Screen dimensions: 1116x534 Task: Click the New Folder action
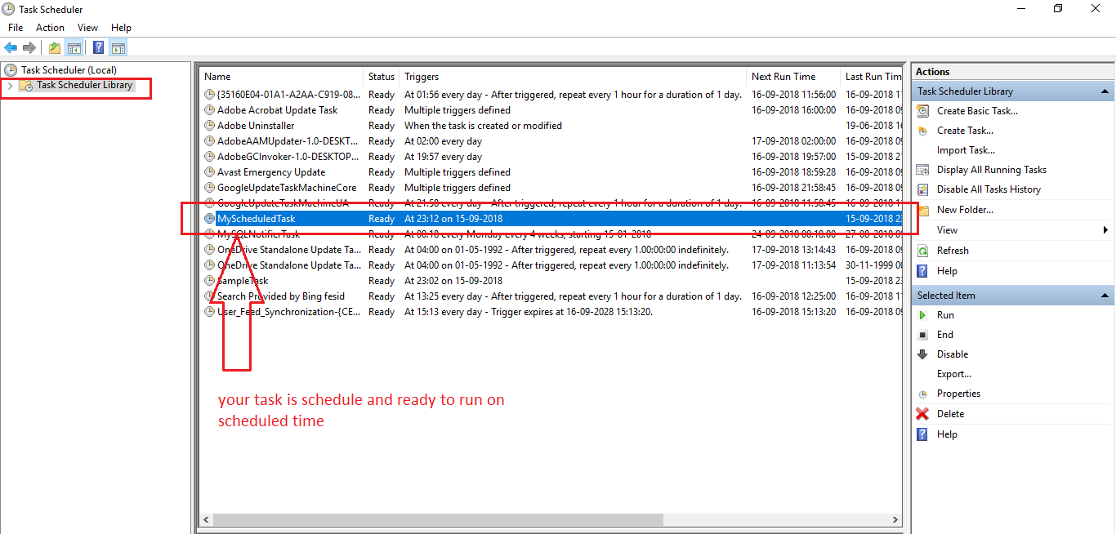(963, 209)
